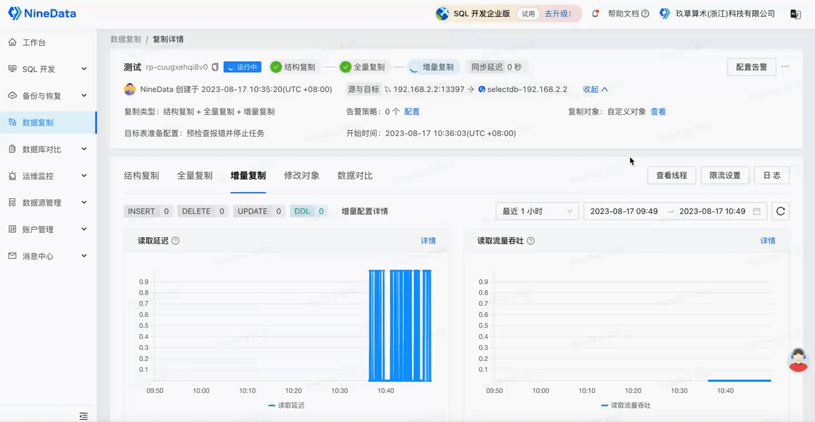Screen dimensions: 815x422
Task: Click the DELETE 0 counter tag
Action: pyautogui.click(x=203, y=212)
